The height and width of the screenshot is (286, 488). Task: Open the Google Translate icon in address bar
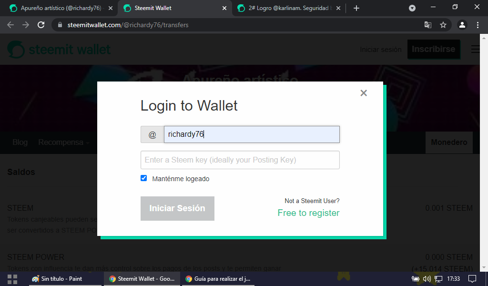(428, 25)
